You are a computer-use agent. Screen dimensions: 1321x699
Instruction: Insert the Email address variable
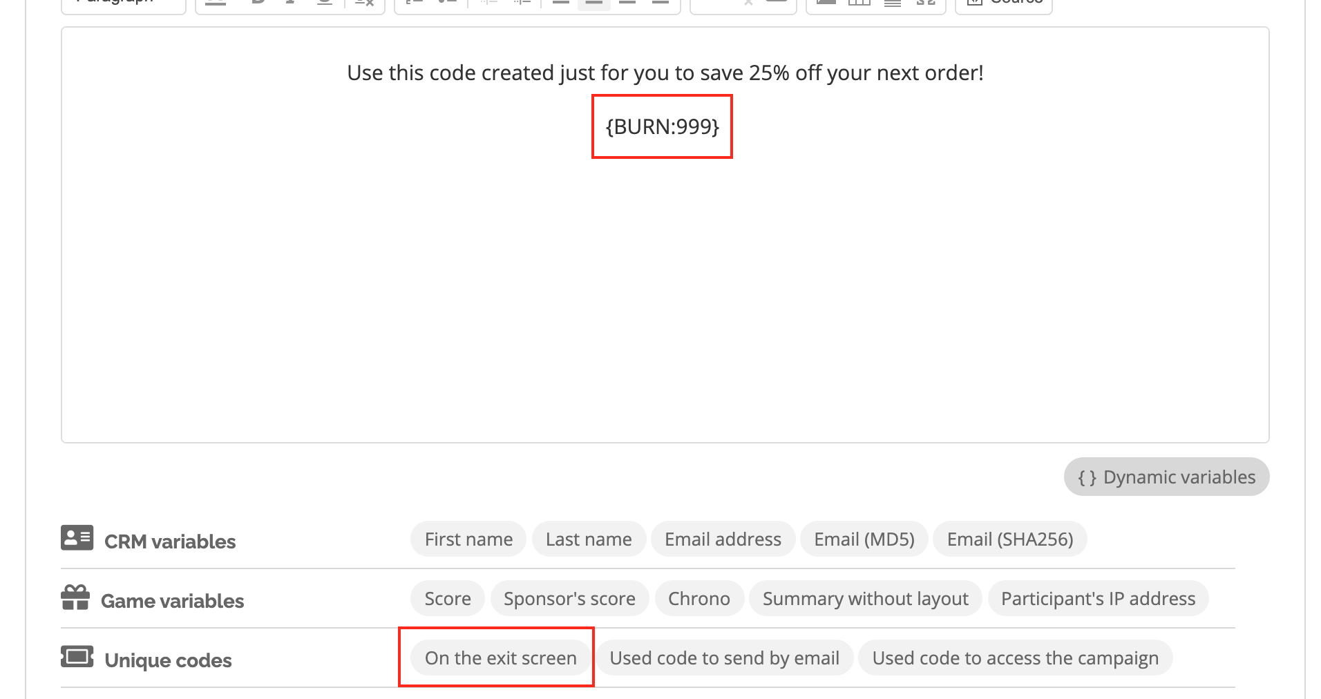click(x=723, y=539)
